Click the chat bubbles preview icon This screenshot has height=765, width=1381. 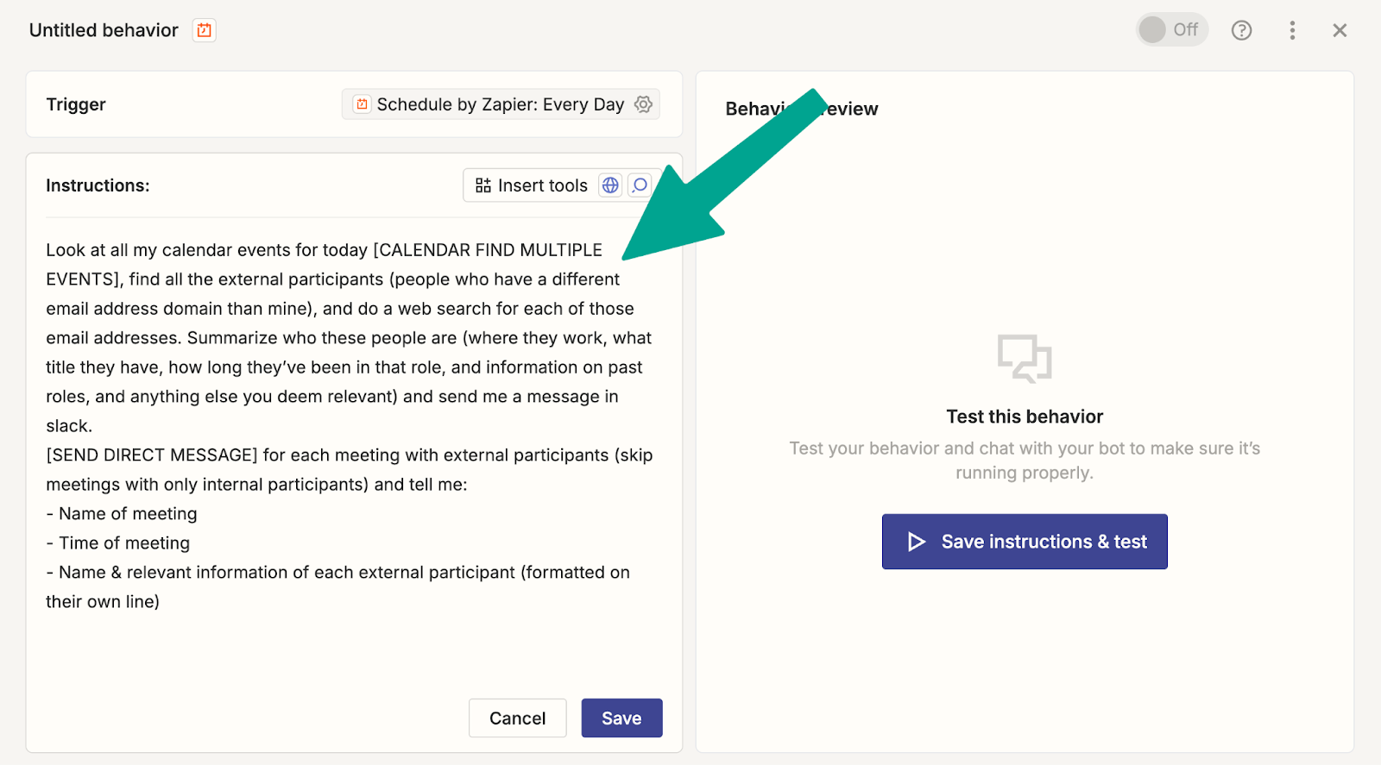click(x=1025, y=358)
